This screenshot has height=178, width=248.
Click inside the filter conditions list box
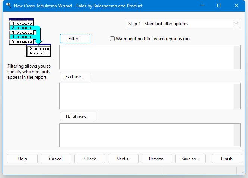147,57
